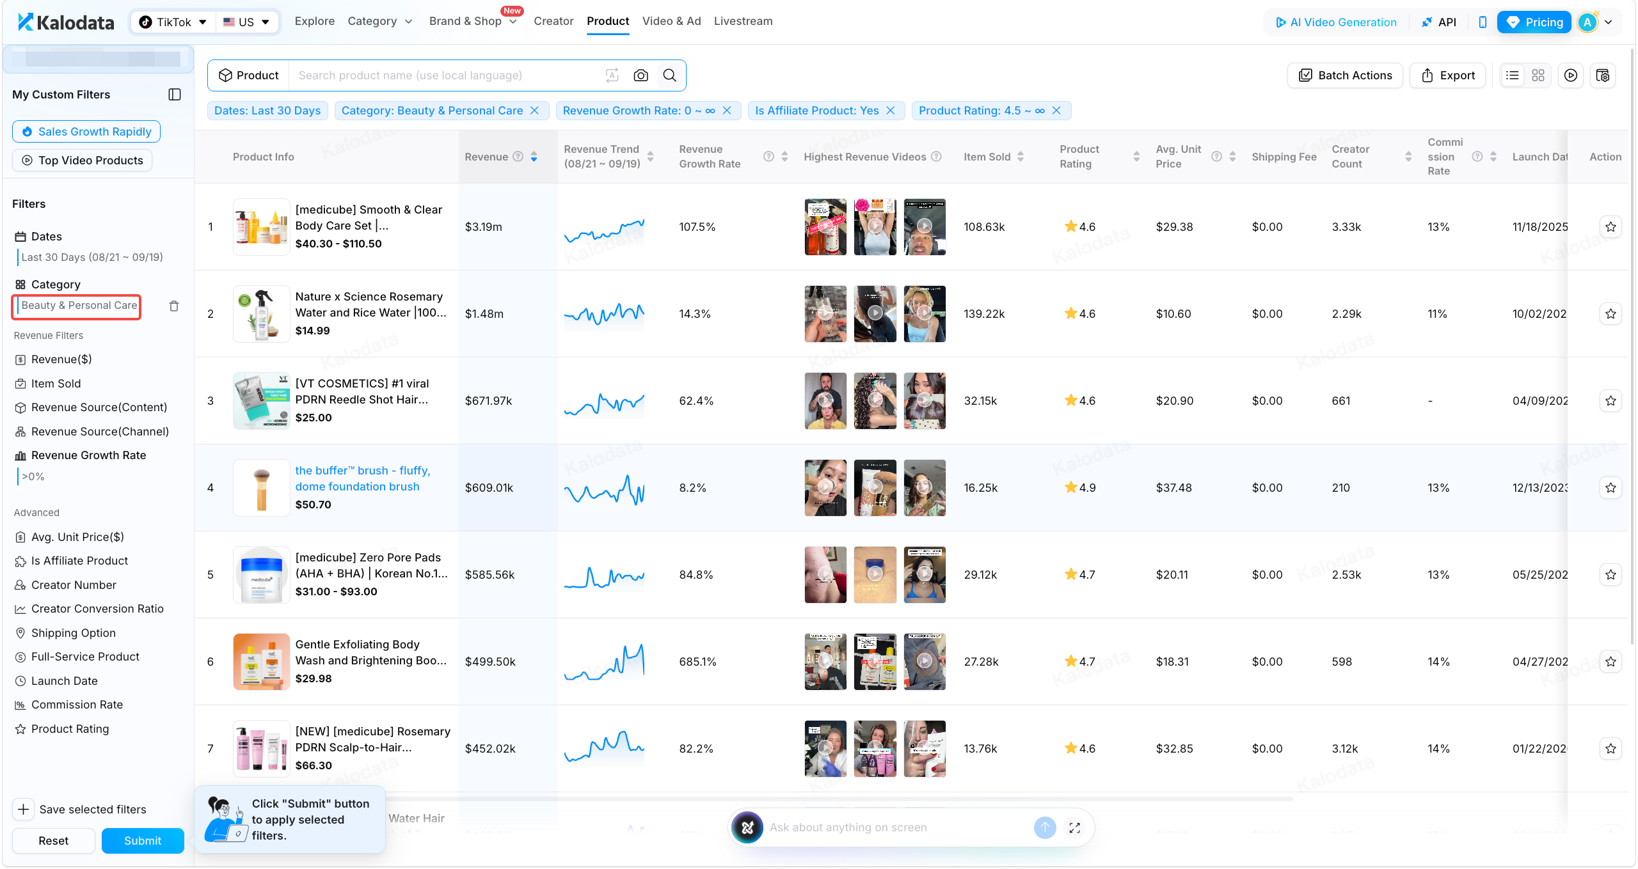
Task: Play first medicube Smooth & Clear video
Action: (x=825, y=226)
